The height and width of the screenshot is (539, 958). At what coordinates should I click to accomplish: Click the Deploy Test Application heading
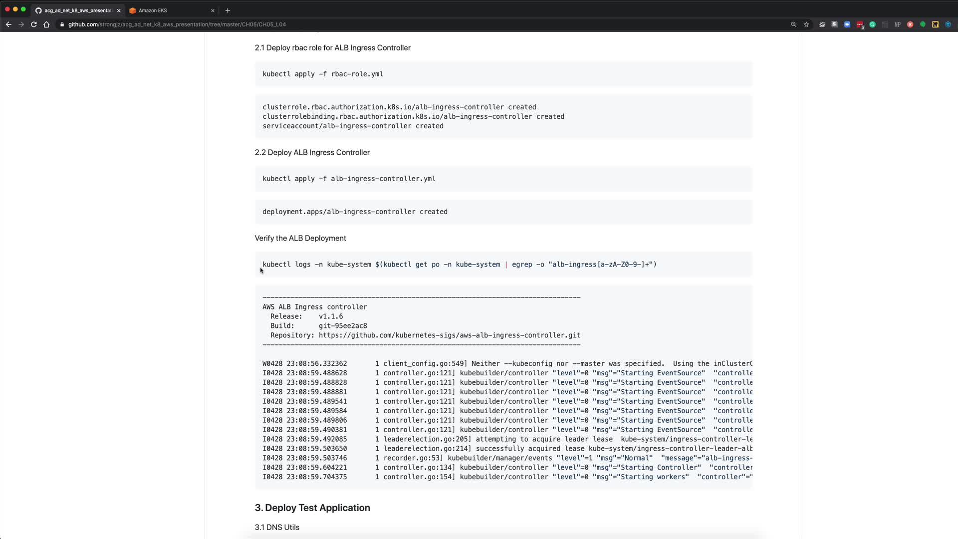click(312, 508)
